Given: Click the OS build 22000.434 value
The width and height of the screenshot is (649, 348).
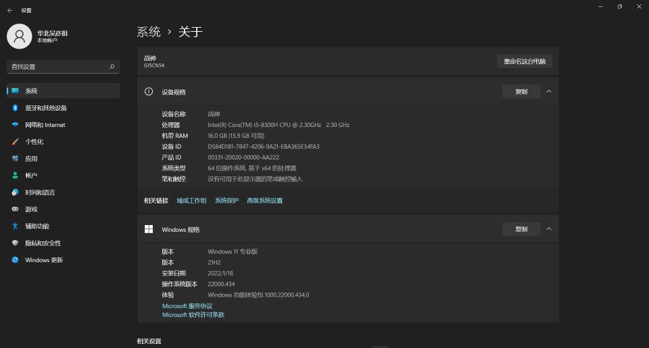Looking at the screenshot, I should tap(221, 284).
